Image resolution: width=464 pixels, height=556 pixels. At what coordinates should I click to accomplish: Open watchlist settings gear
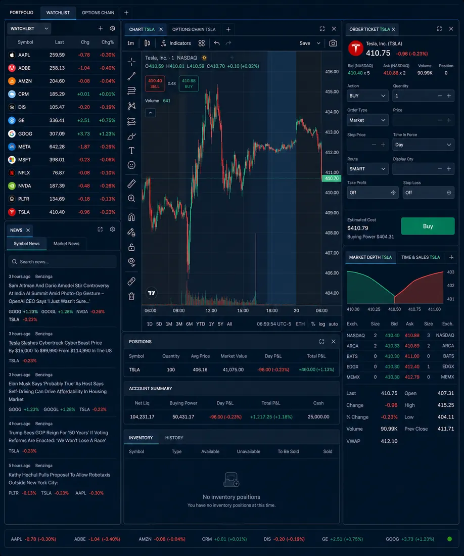[113, 28]
